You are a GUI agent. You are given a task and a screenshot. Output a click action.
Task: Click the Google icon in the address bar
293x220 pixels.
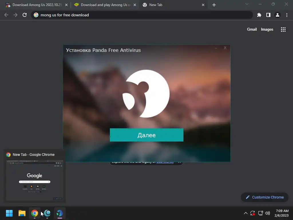click(x=36, y=15)
